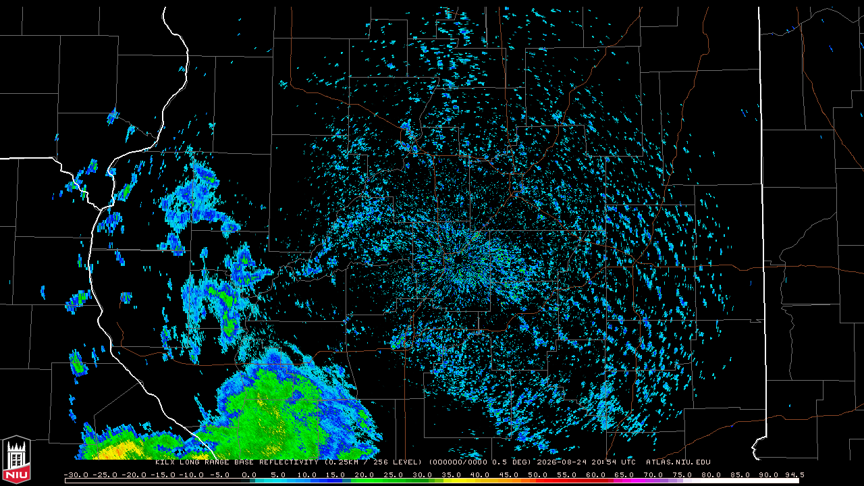
Task: Click the "55.0" scale label
Action: click(567, 475)
